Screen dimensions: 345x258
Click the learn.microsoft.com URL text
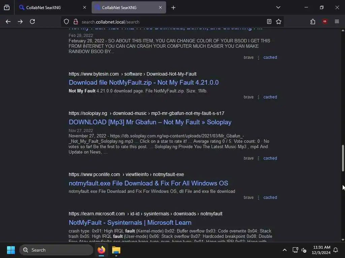[146, 214]
